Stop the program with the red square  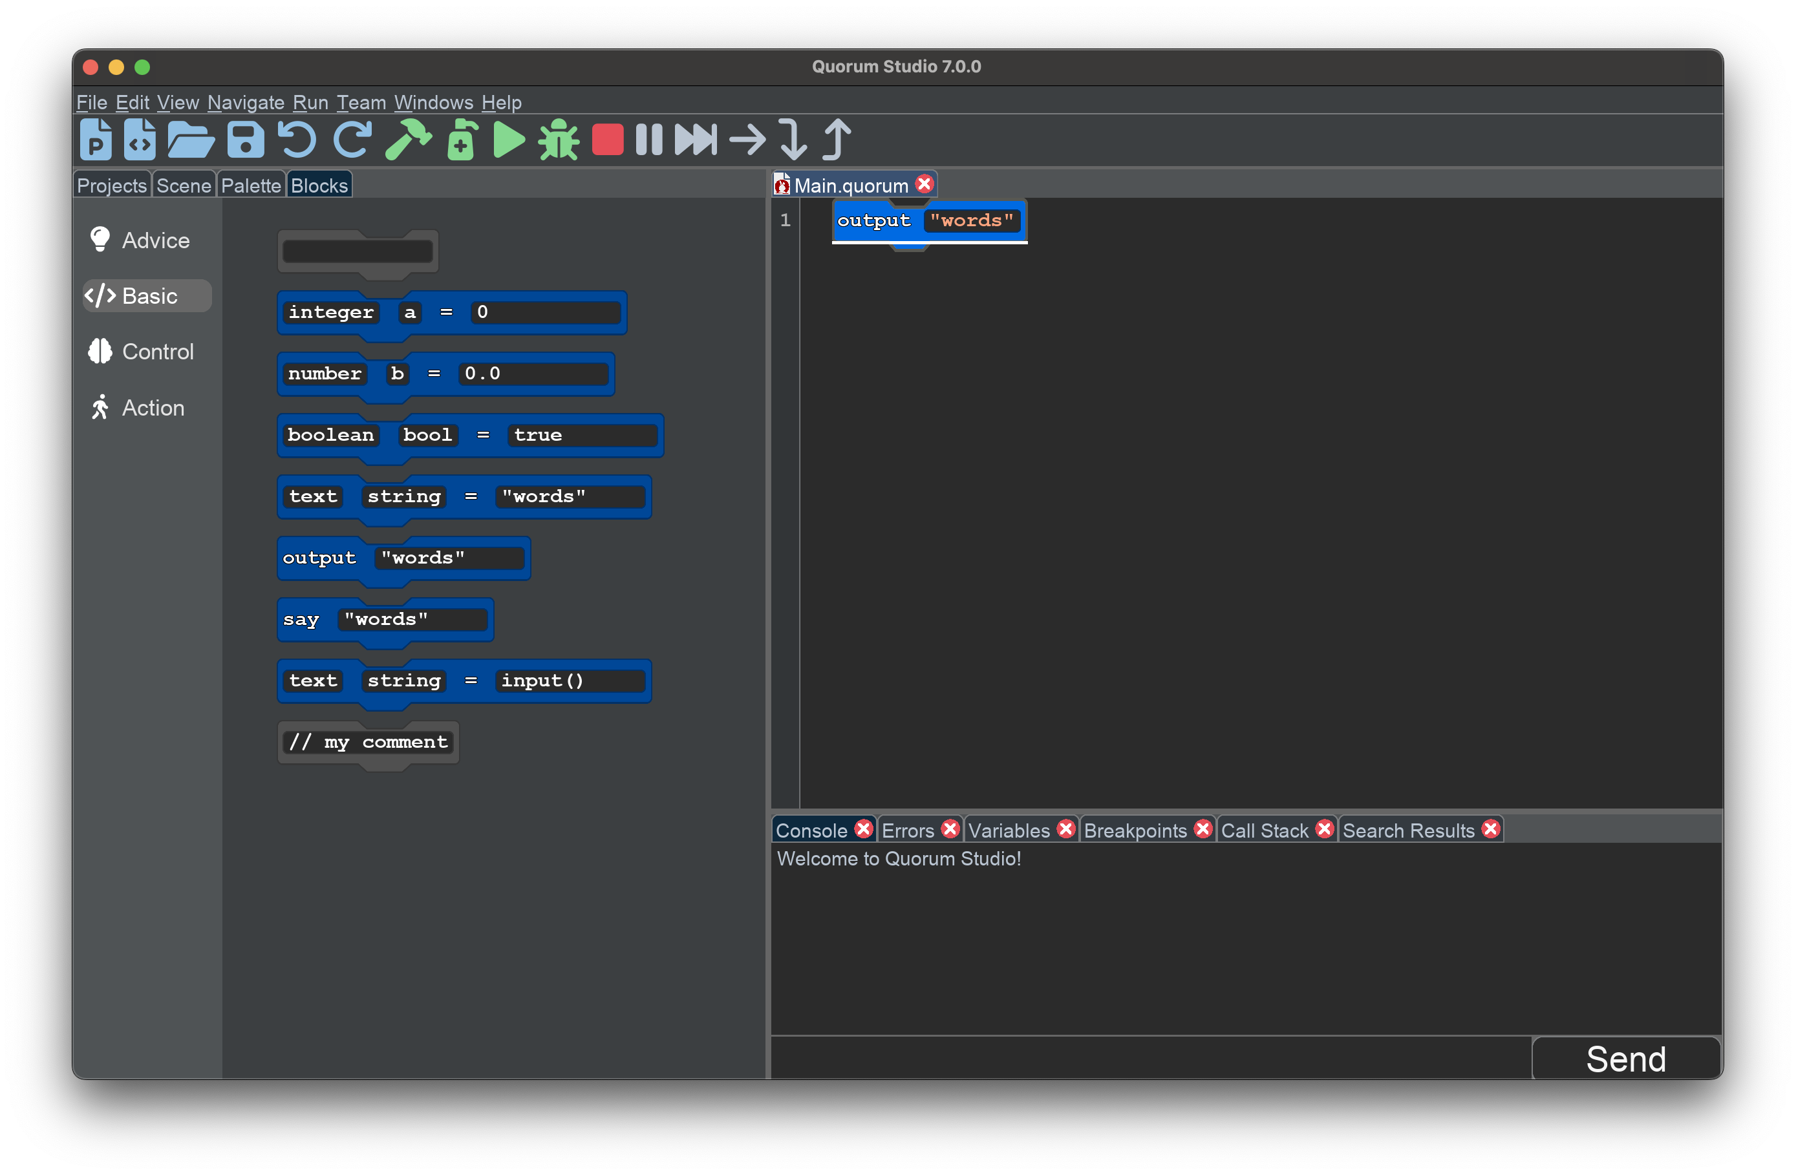(608, 140)
